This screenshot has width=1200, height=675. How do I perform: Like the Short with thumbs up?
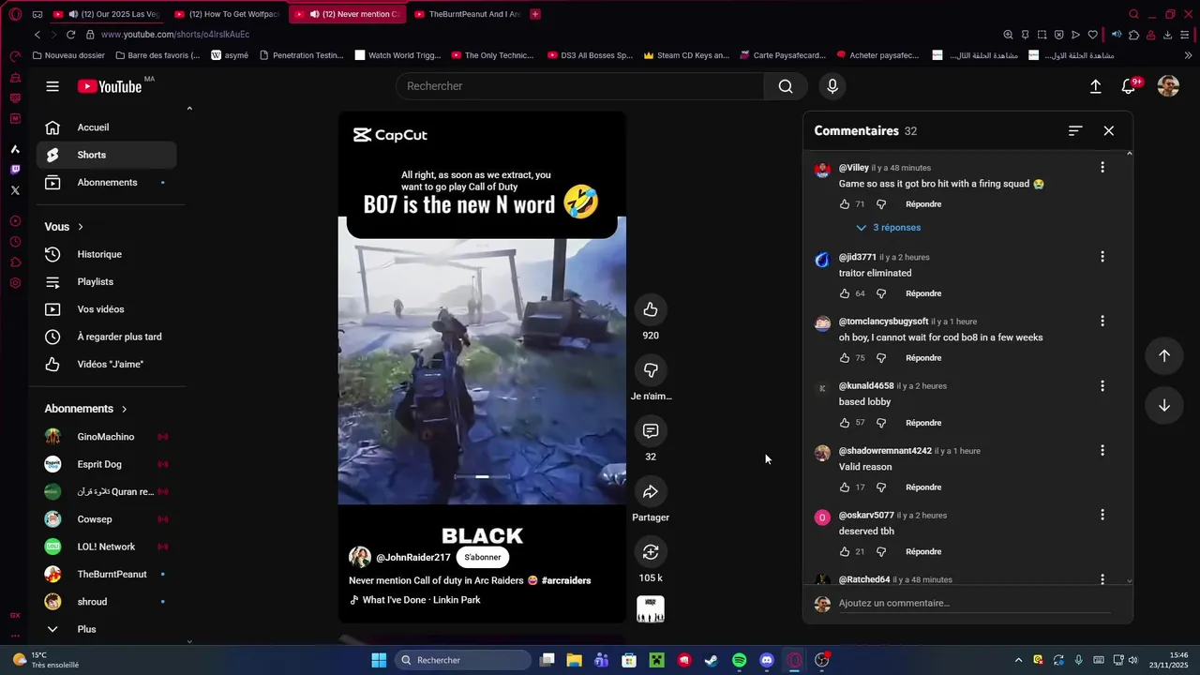(x=651, y=309)
